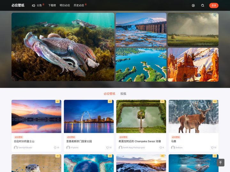The image size is (230, 172).
Task: Open the title 圣路易斯拱门国家公园
Action: pyautogui.click(x=79, y=141)
